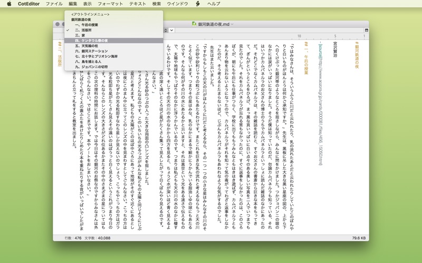Image resolution: width=422 pixels, height=263 pixels.
Task: Open the フォーマット menu
Action: (x=110, y=4)
